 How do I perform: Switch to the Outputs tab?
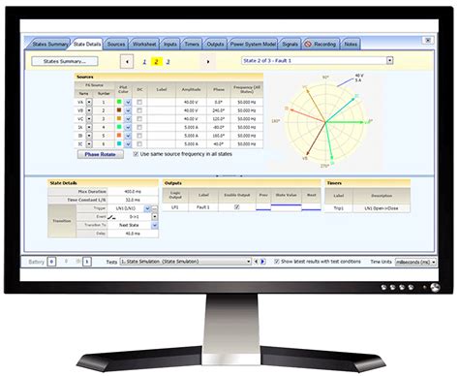click(x=215, y=45)
